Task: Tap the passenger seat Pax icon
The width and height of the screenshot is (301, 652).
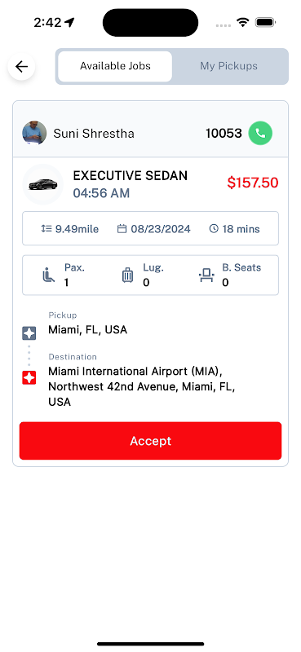Action: pyautogui.click(x=49, y=275)
